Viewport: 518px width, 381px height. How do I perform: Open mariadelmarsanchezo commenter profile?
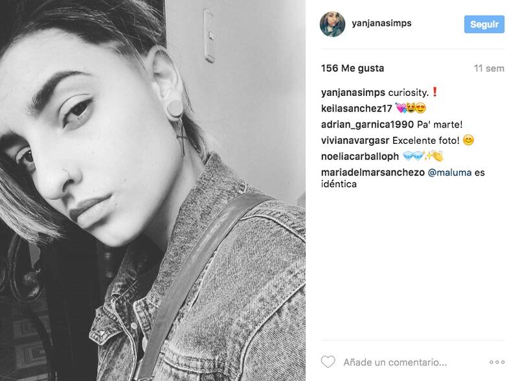pyautogui.click(x=373, y=172)
